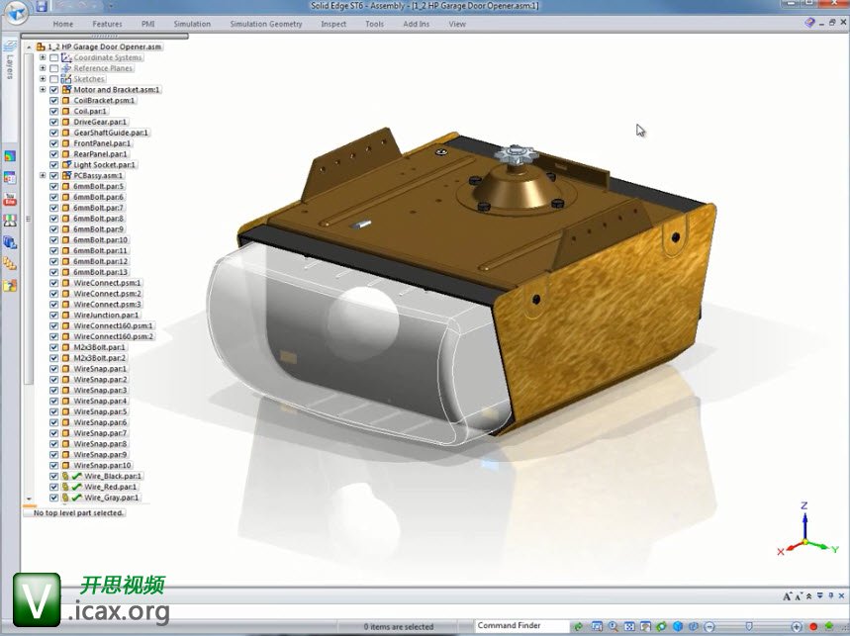The height and width of the screenshot is (636, 850).
Task: Uncheck Motor and Bracket.asm:1 checkbox
Action: (x=54, y=90)
